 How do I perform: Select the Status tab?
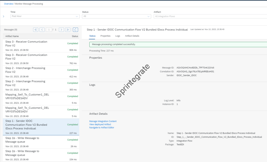click(x=92, y=36)
